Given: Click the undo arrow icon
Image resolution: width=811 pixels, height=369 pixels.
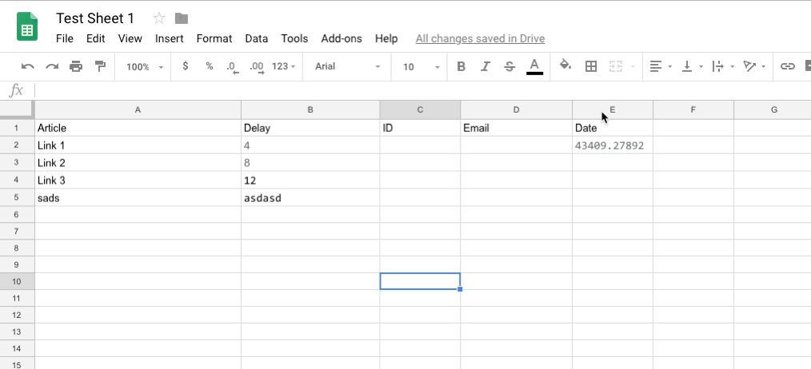Looking at the screenshot, I should pyautogui.click(x=28, y=66).
